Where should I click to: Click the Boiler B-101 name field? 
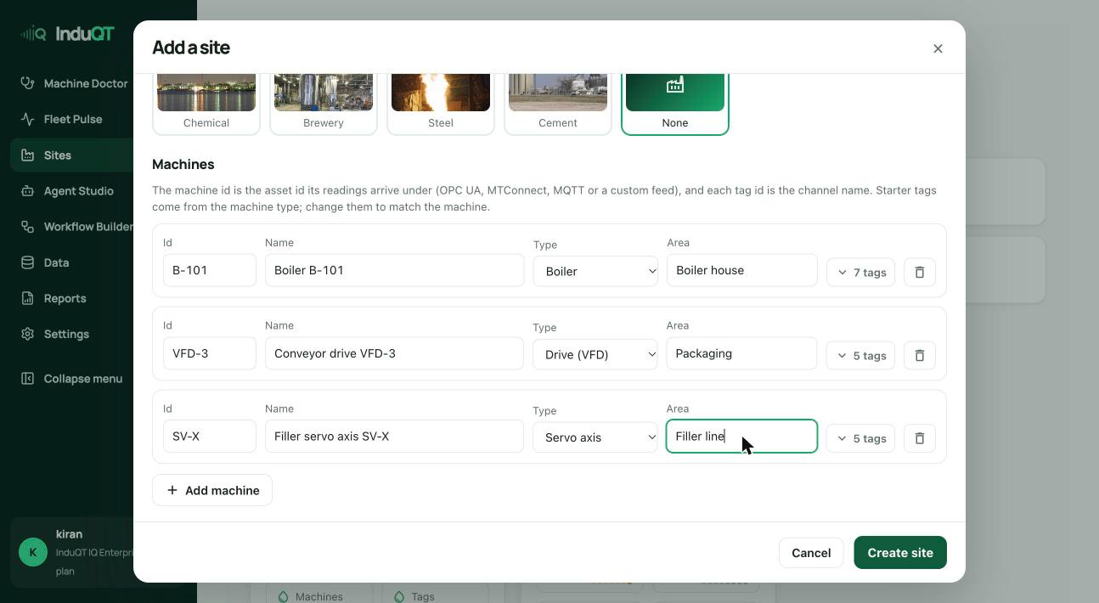pos(394,270)
